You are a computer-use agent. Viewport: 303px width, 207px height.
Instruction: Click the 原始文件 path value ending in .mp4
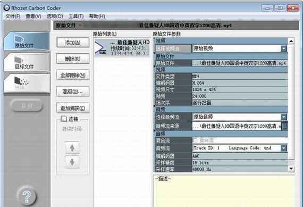click(x=240, y=63)
